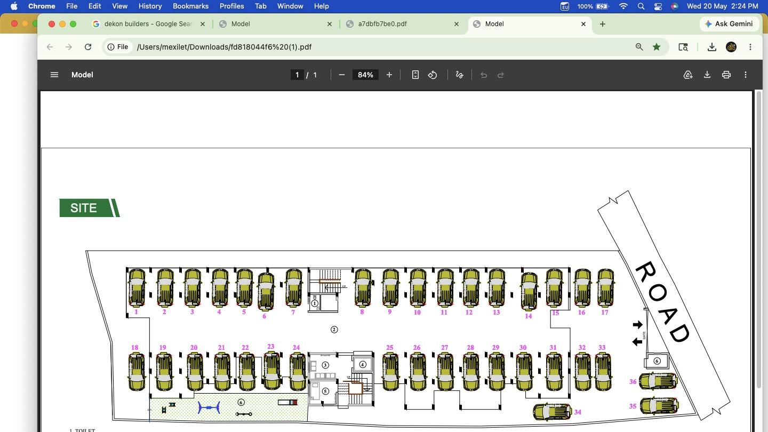Image resolution: width=768 pixels, height=432 pixels.
Task: Zoom in with the plus icon
Action: [x=389, y=75]
